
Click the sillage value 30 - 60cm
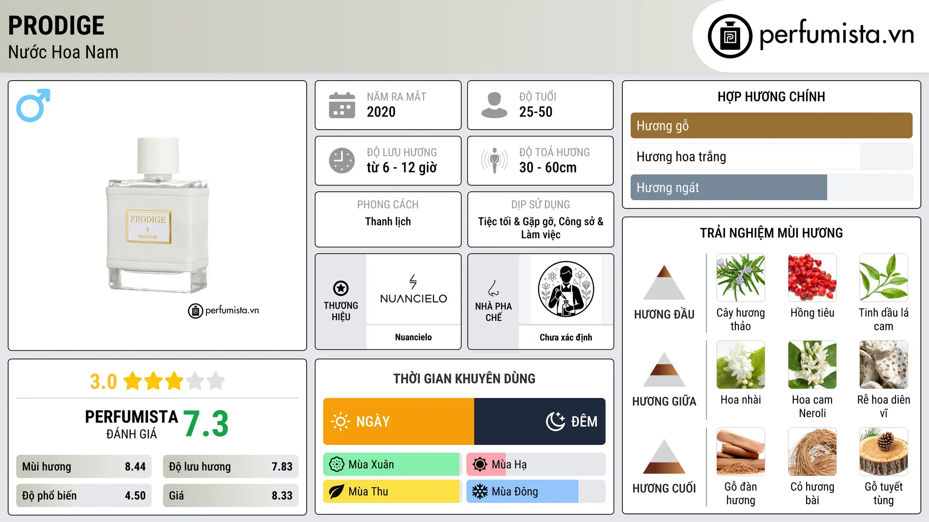point(548,168)
